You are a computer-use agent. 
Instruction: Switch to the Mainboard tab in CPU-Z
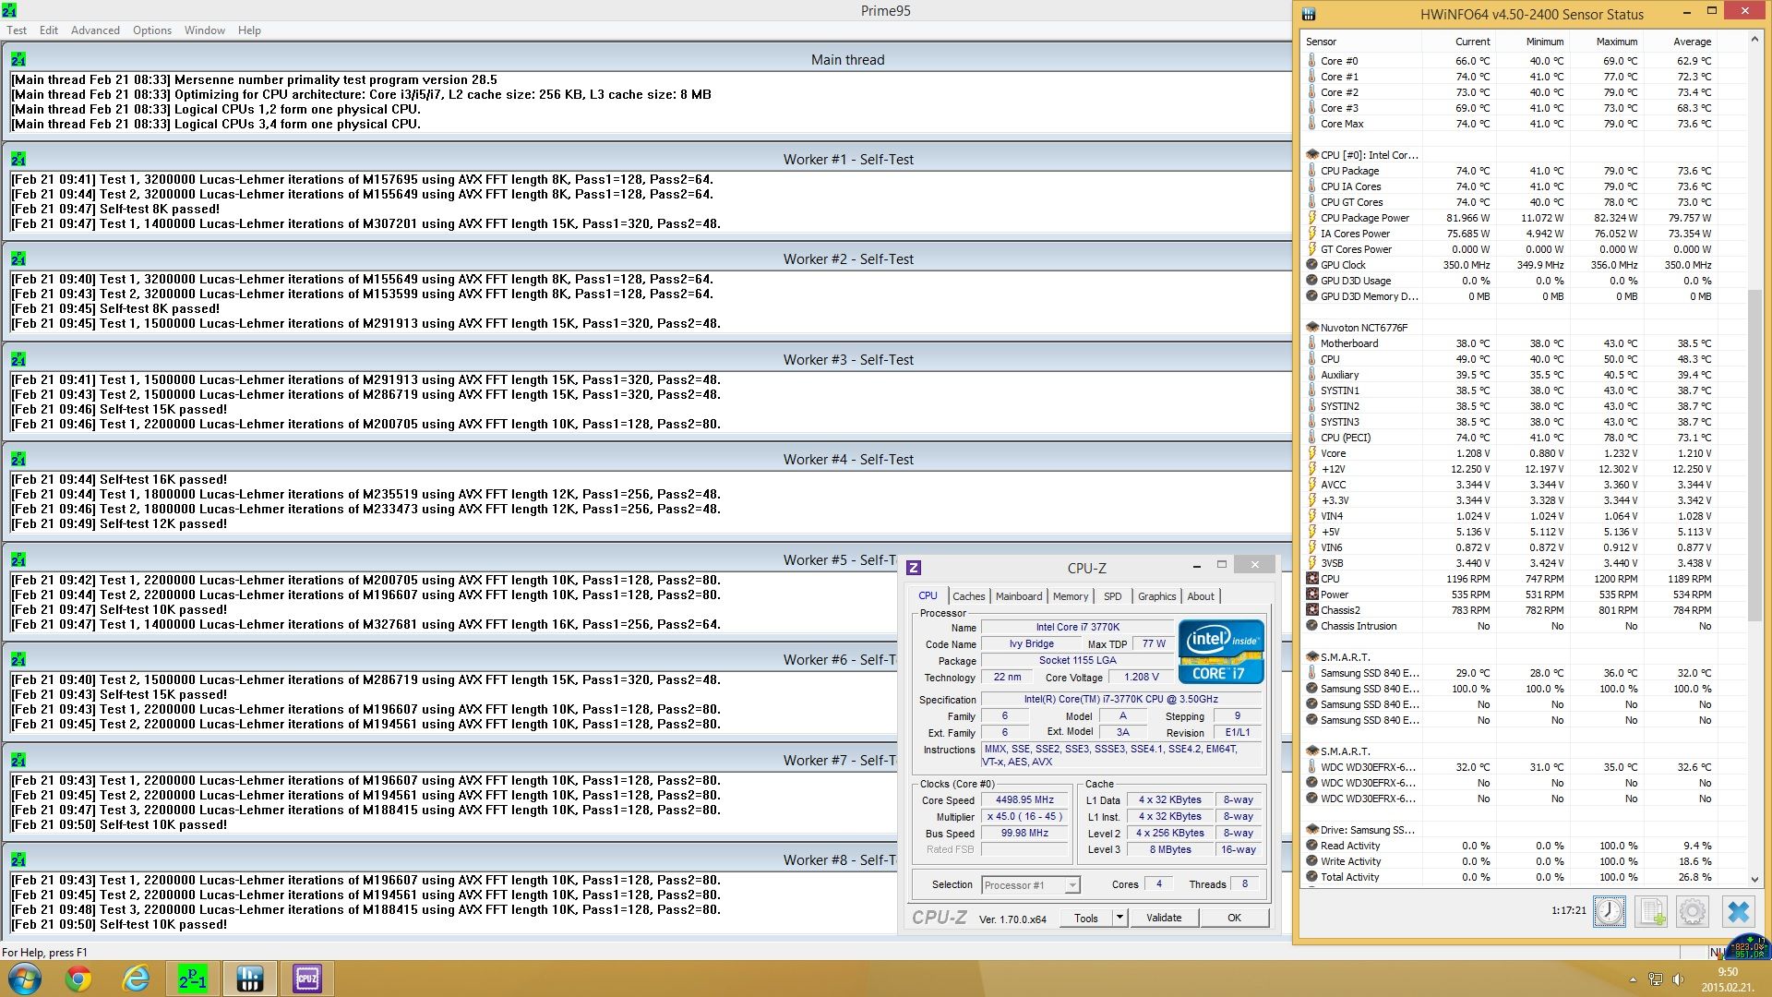pos(1018,596)
